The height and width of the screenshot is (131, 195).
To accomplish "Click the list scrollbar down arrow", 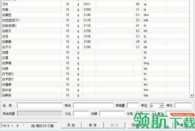I will pos(192,96).
